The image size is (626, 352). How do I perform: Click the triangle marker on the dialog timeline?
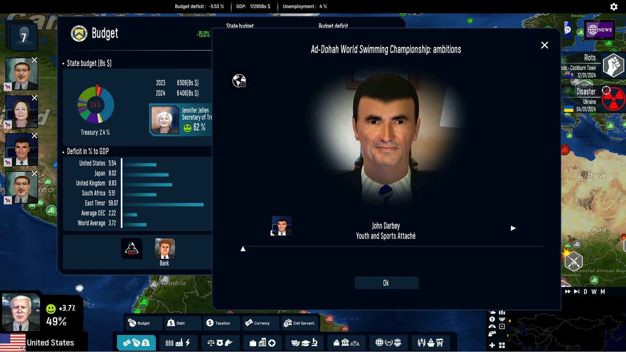click(243, 249)
